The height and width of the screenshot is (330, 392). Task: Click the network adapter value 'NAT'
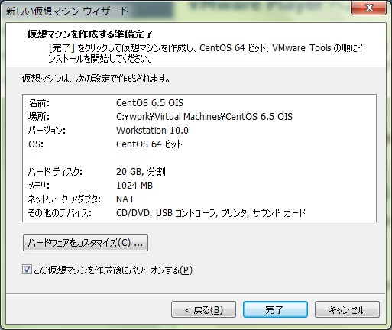pos(125,199)
